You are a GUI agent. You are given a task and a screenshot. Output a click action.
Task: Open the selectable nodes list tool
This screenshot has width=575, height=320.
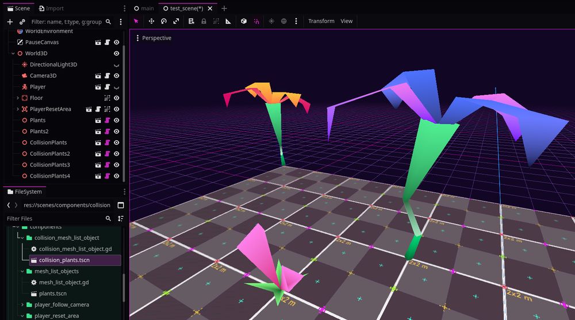tap(191, 21)
